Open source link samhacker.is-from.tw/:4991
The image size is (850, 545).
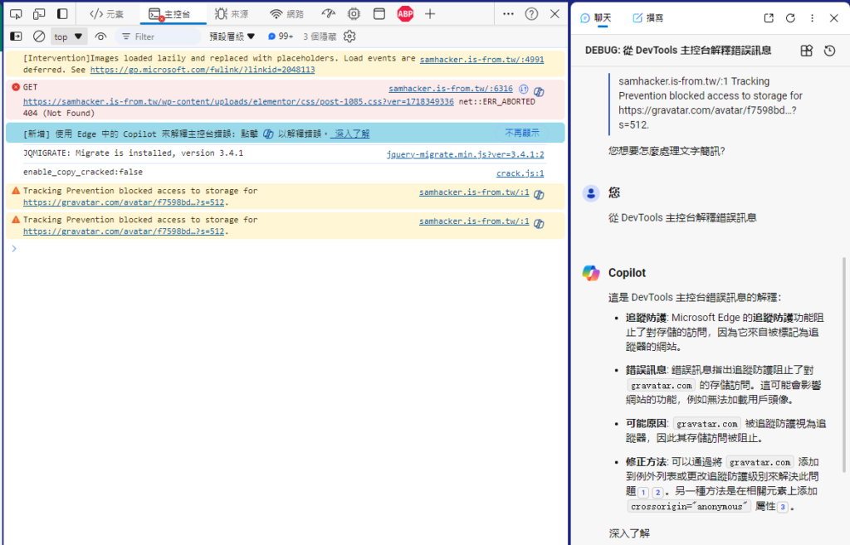coord(482,60)
